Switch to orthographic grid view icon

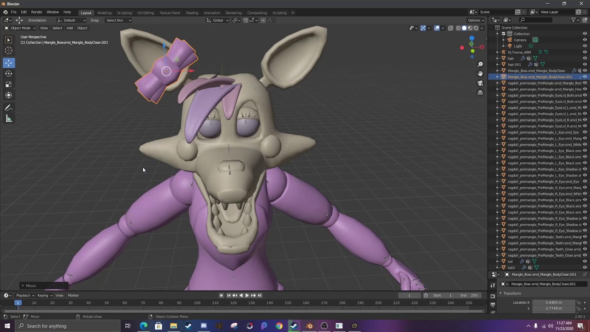(480, 92)
